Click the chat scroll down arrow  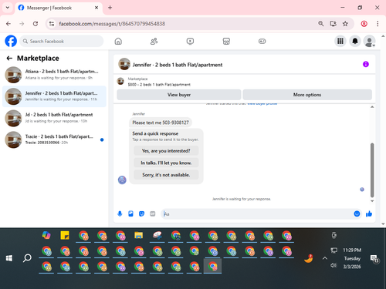coord(372,201)
